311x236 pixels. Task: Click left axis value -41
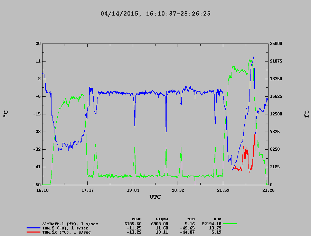[x=37, y=167]
